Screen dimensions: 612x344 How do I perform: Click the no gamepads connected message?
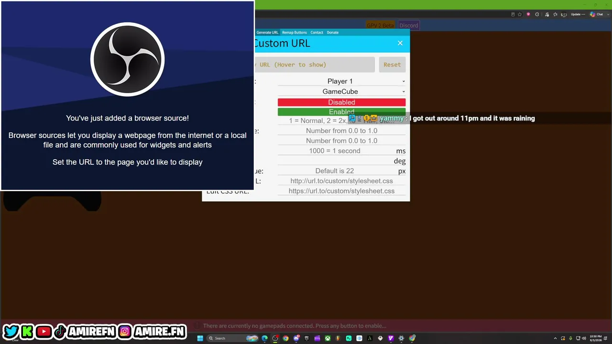coord(295,326)
